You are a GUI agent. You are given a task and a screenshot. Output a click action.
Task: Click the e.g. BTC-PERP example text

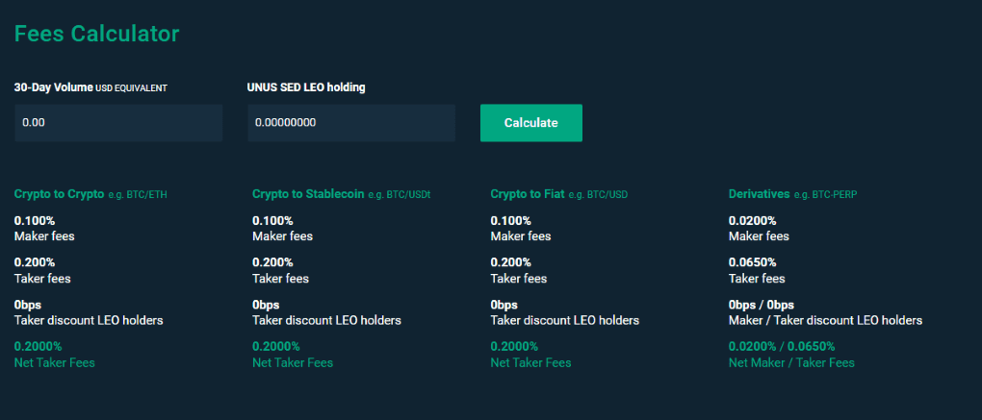[x=825, y=194]
